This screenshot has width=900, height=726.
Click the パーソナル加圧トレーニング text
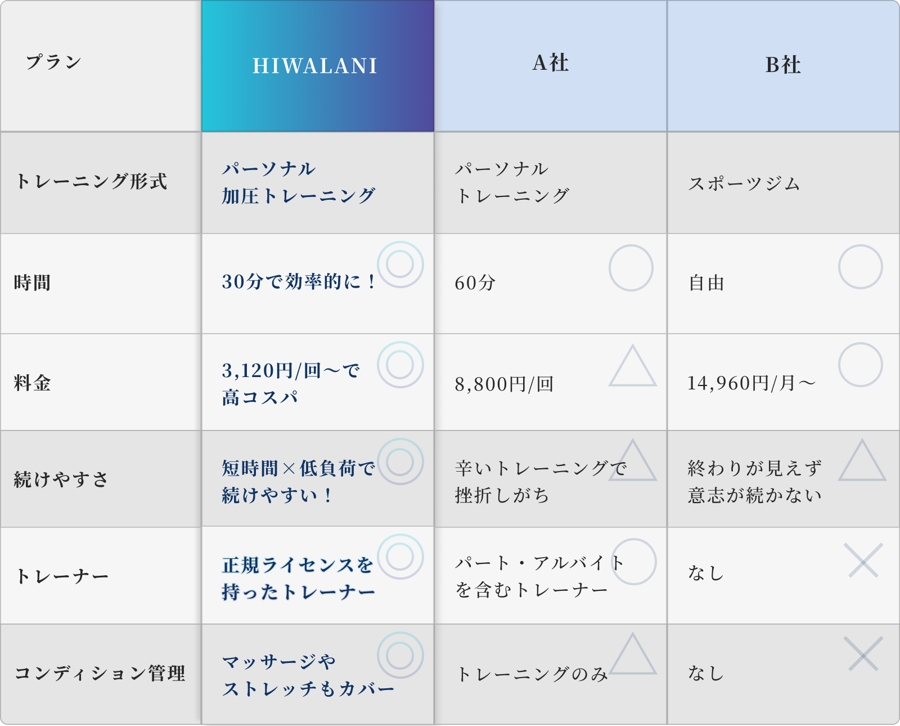299,182
